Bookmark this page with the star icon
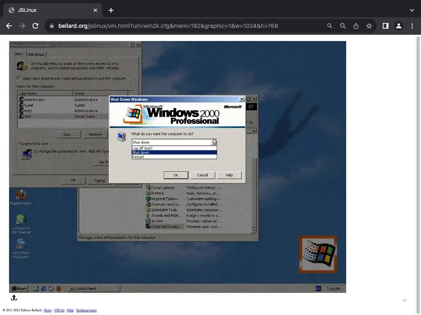The width and height of the screenshot is (421, 315). coord(369,26)
